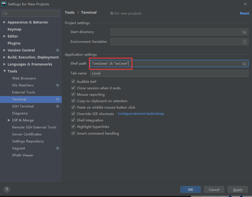Expand the Appearance & Behavior section
This screenshot has width=252, height=197.
click(4, 22)
